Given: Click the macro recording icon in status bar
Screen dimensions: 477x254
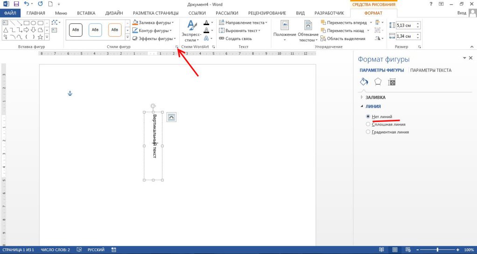Looking at the screenshot, I should [x=114, y=250].
